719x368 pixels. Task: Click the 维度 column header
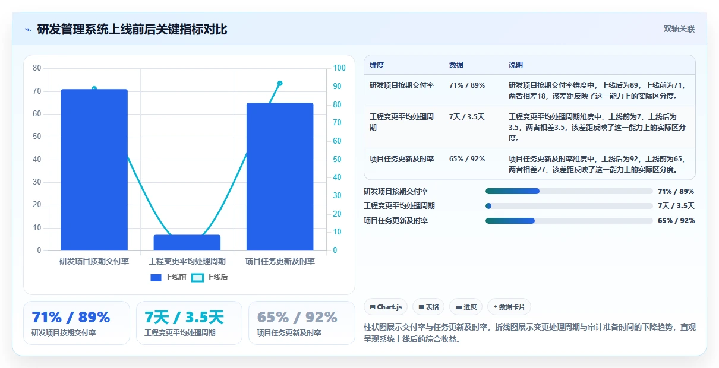pyautogui.click(x=377, y=65)
